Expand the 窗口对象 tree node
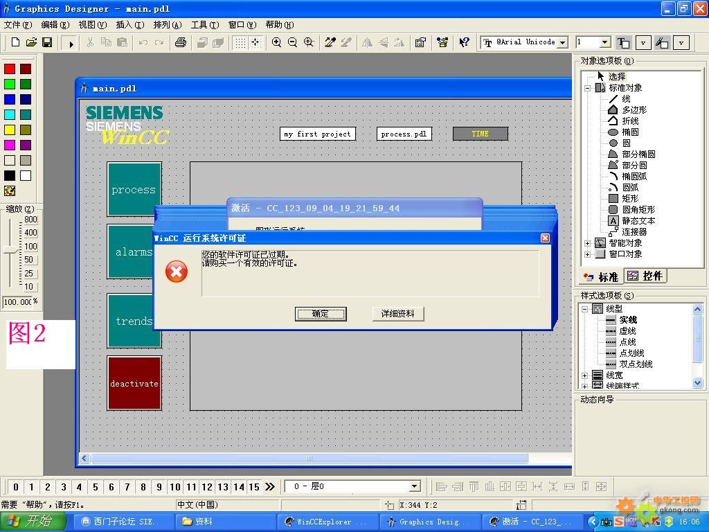The height and width of the screenshot is (532, 709). [587, 254]
